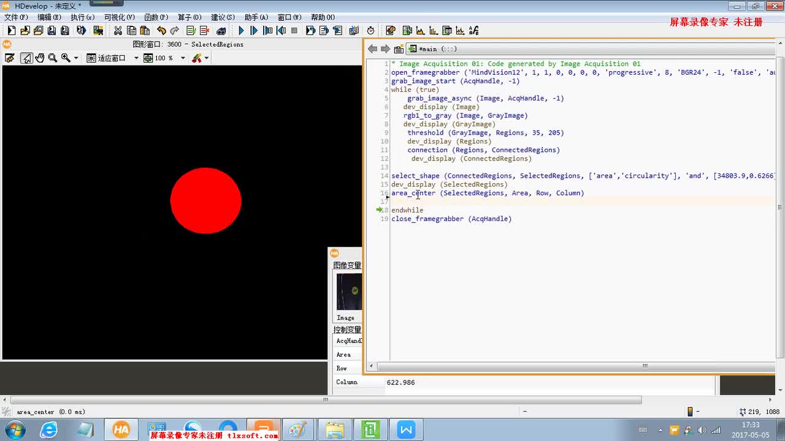Select the pointer tool in graphics window
This screenshot has height=441, width=785.
pyautogui.click(x=26, y=58)
